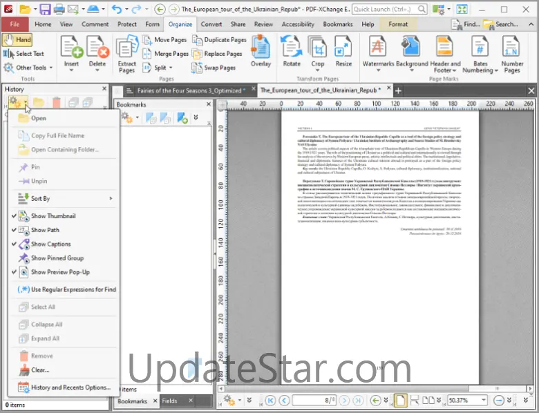Click the Undo arrow

coord(117,9)
